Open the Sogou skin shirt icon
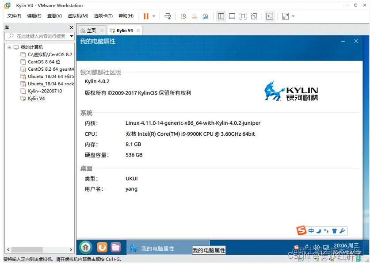 pyautogui.click(x=334, y=231)
